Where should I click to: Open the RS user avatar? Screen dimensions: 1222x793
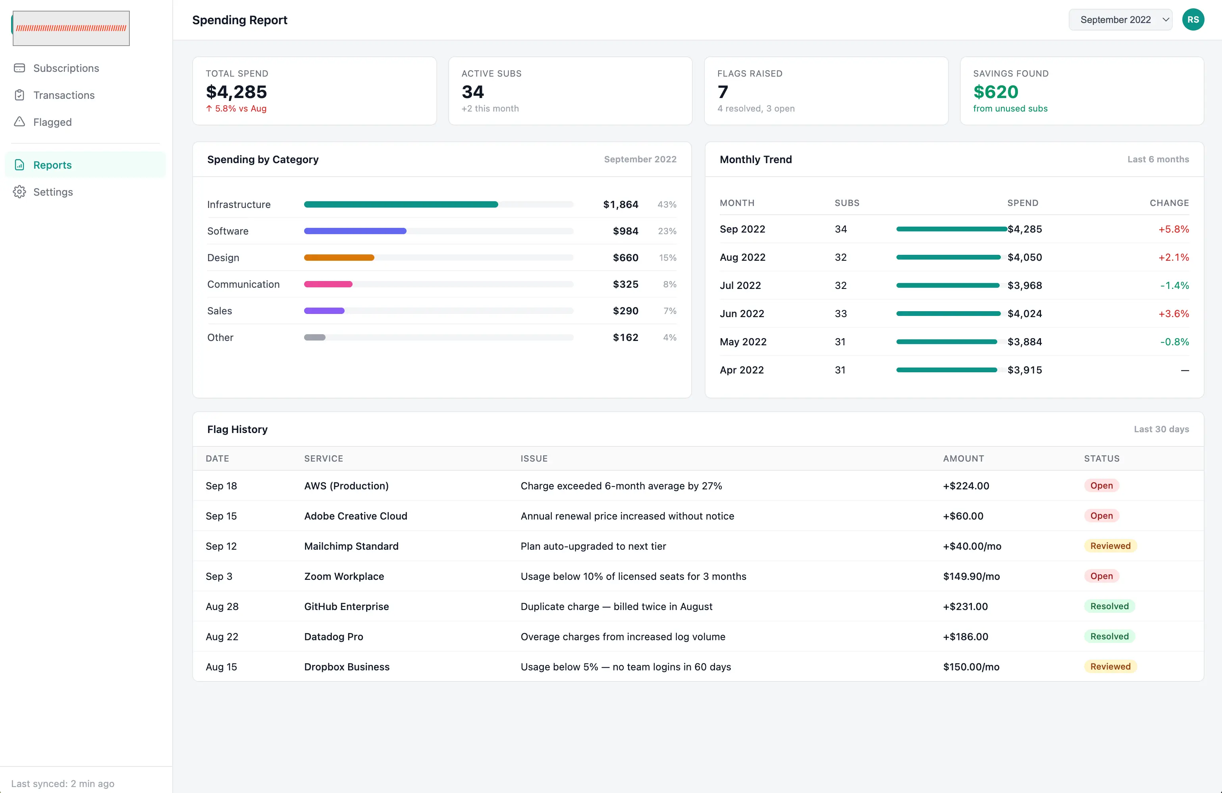[1193, 19]
